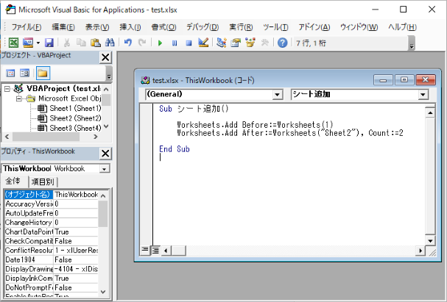Viewport: 447px width, 302px height.
Task: Undo the last action
Action: pos(128,43)
